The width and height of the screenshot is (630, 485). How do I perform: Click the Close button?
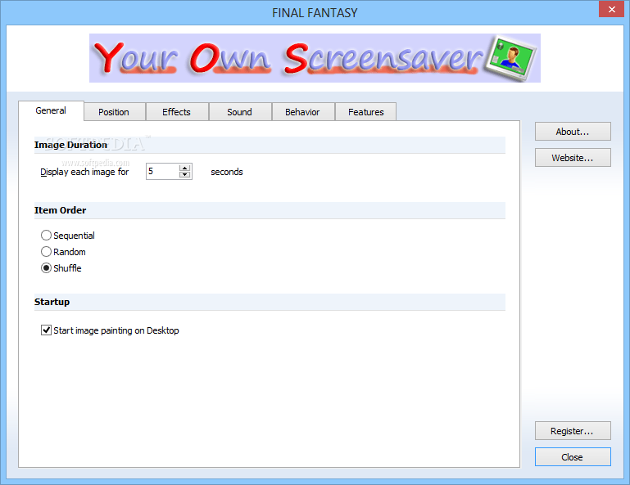573,457
